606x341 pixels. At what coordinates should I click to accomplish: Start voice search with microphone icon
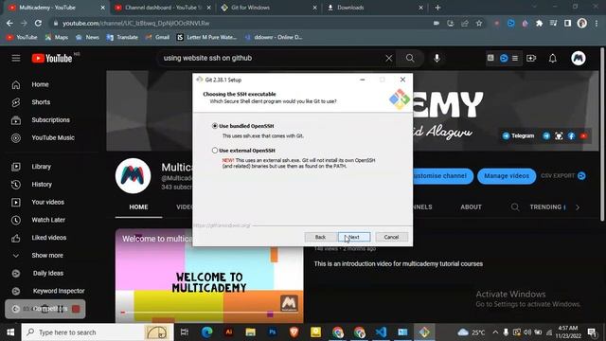(437, 59)
